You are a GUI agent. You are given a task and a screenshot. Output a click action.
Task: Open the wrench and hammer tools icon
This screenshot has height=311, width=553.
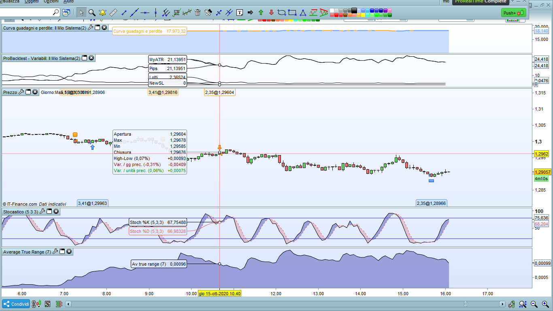click(208, 13)
